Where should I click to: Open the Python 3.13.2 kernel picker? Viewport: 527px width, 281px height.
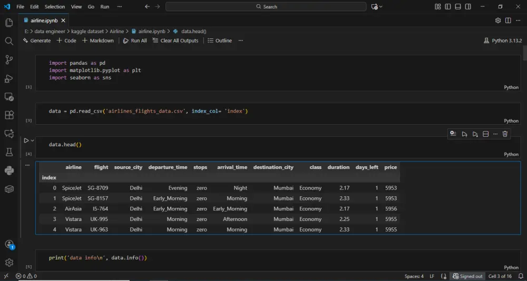click(502, 41)
